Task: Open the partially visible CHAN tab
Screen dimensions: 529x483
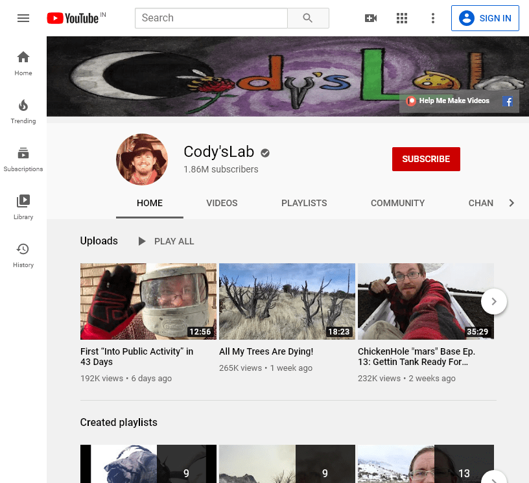Action: (x=481, y=203)
